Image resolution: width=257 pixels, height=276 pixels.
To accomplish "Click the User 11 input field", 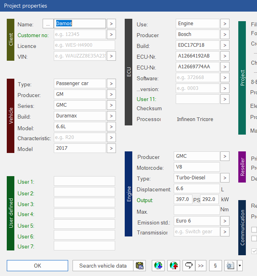I will 198,99.
